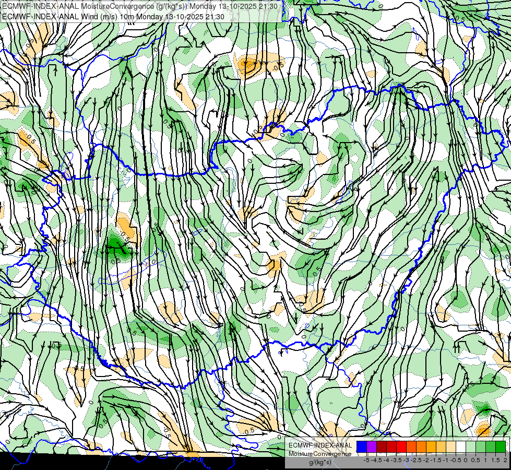Viewport: 511px width, 470px height.
Task: Click the Wind (m/s) 10m title line
Action: 113,17
